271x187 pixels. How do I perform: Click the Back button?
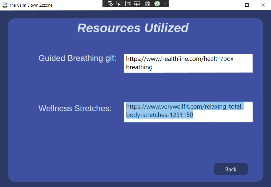(x=231, y=169)
